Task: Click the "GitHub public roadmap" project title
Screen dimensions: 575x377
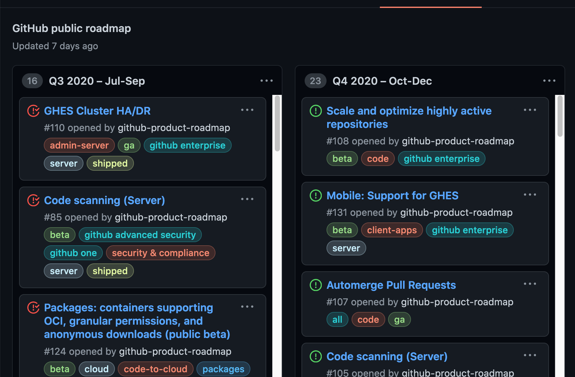Action: (72, 29)
